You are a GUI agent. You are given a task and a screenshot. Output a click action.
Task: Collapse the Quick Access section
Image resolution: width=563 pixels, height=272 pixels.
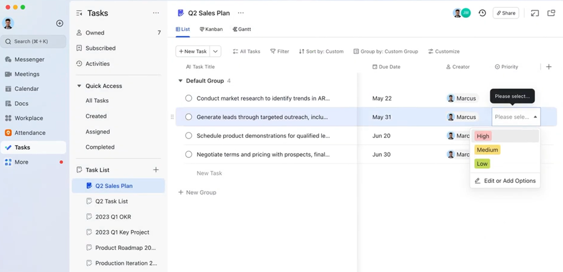point(79,86)
